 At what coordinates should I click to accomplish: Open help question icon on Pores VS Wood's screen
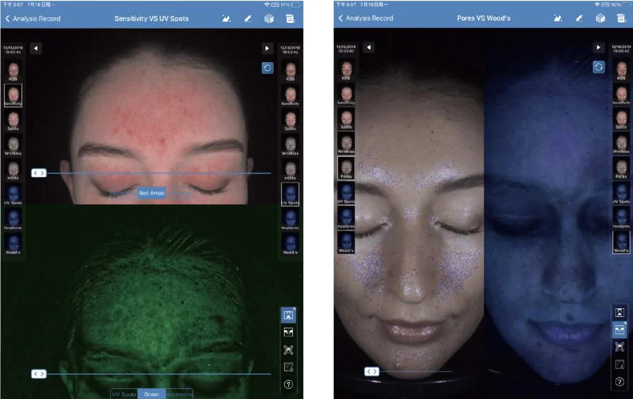click(x=620, y=382)
